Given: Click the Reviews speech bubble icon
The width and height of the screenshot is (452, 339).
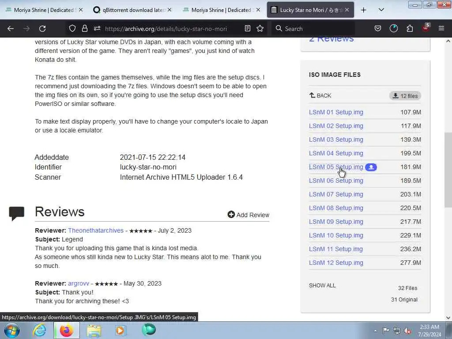Looking at the screenshot, I should [x=16, y=214].
